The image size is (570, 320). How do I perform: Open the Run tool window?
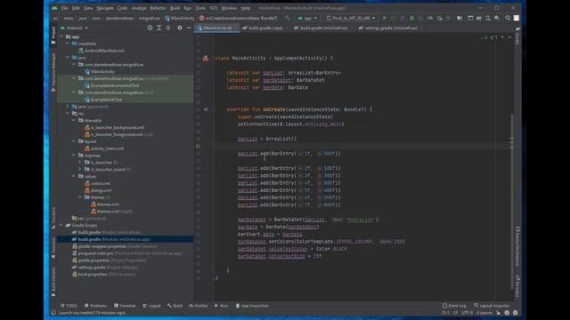pyautogui.click(x=222, y=306)
